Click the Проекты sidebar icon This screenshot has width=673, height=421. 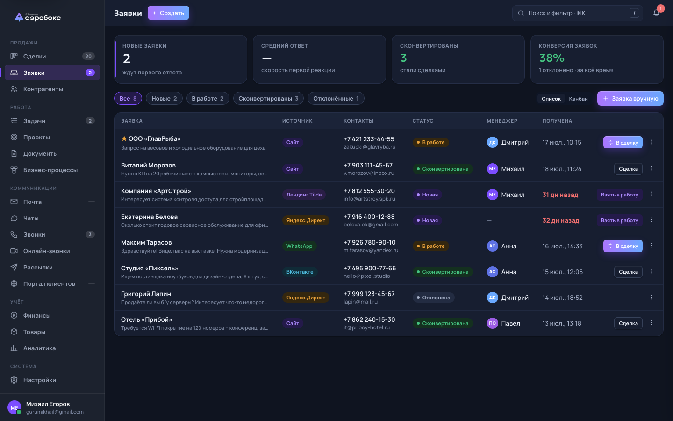point(14,137)
